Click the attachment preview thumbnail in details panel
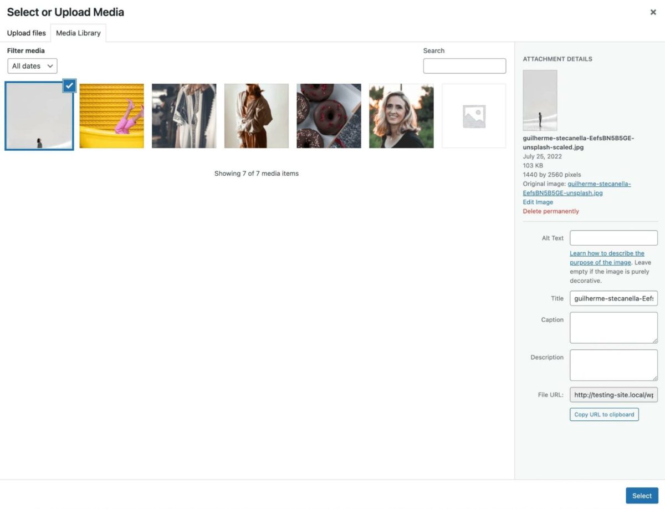The width and height of the screenshot is (665, 509). coord(540,100)
